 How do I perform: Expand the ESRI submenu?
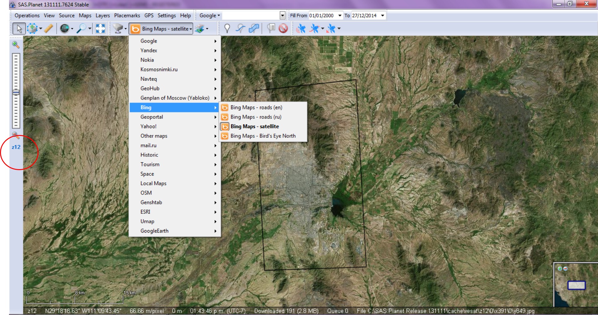point(175,212)
